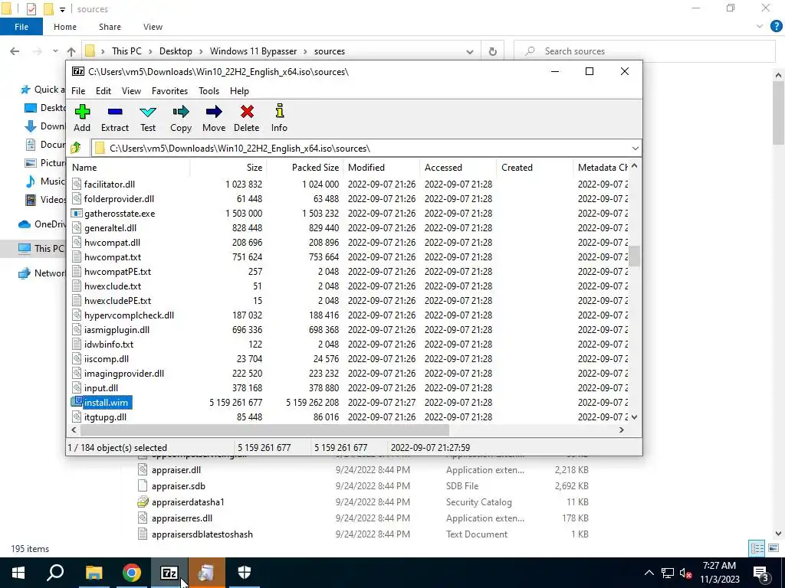
Task: Select OneDrive in Explorer sidebar
Action: point(42,224)
